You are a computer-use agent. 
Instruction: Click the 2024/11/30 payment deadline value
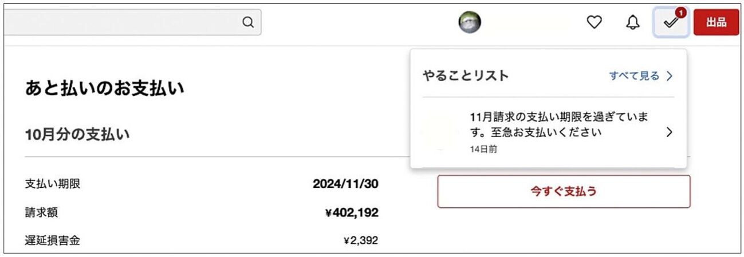click(345, 184)
